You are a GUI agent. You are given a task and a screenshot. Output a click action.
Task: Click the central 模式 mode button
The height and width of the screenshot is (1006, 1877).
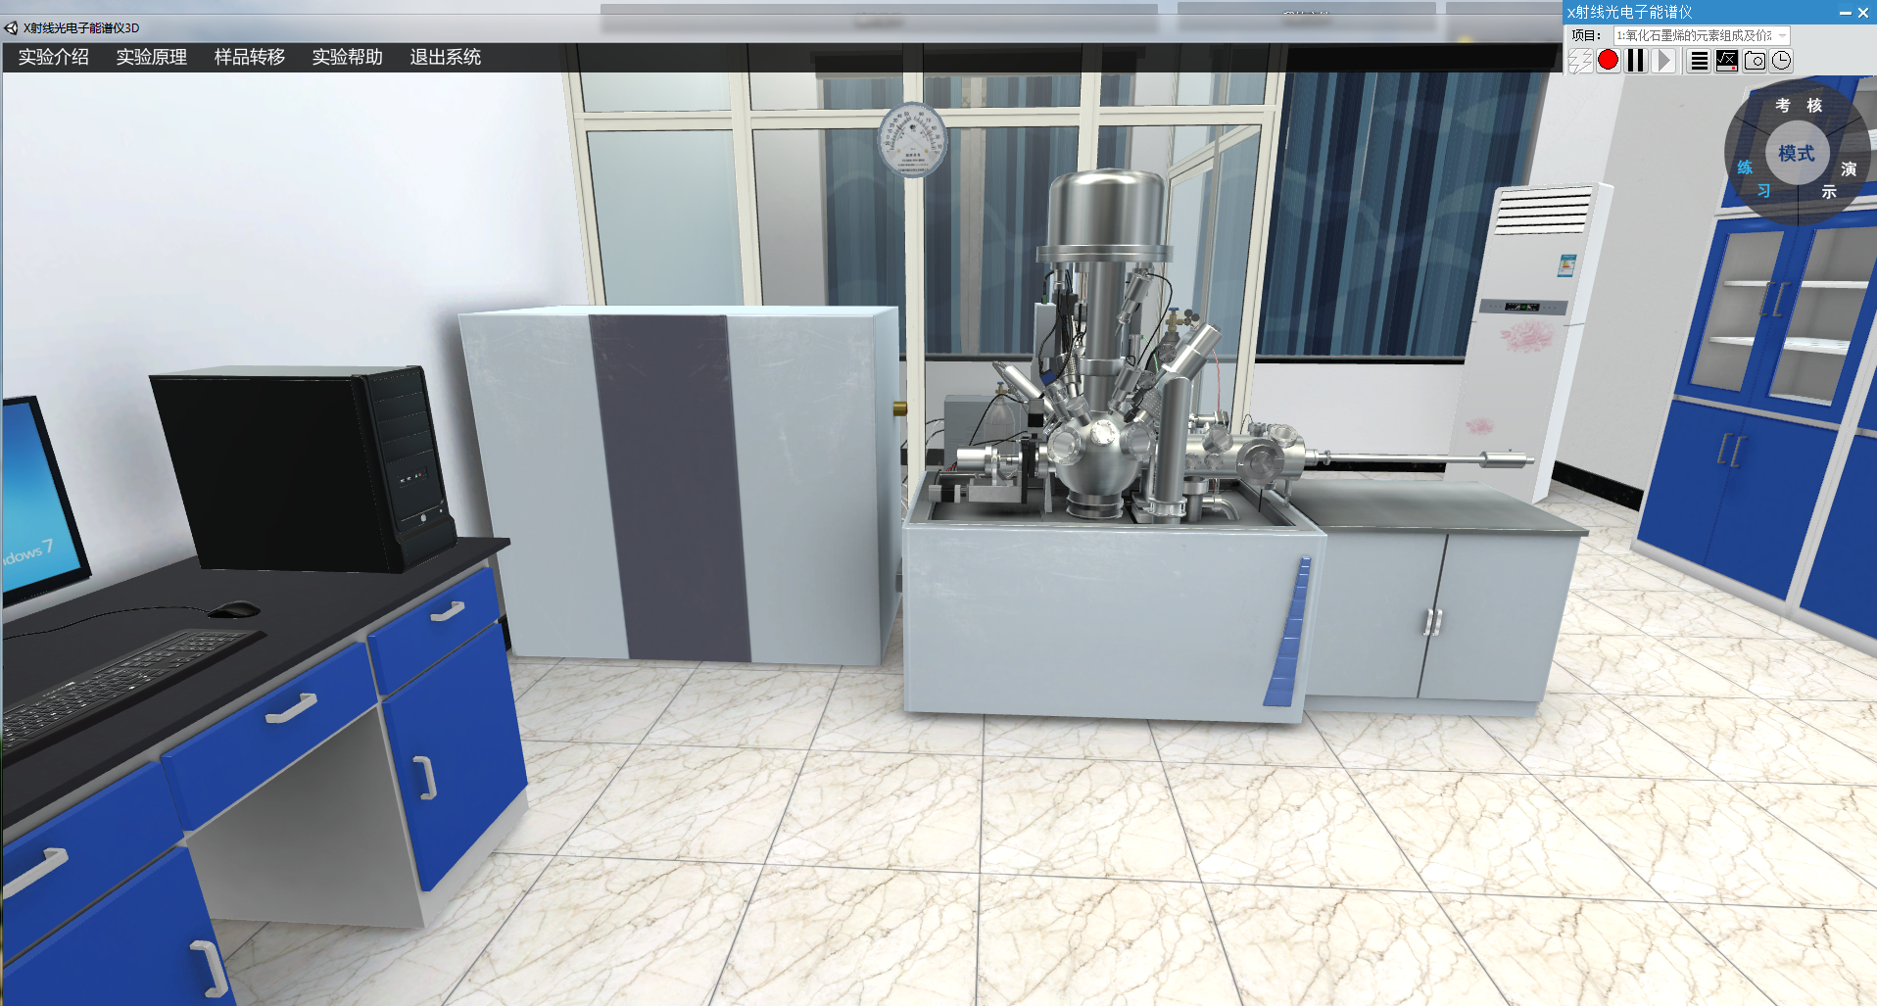tap(1797, 154)
